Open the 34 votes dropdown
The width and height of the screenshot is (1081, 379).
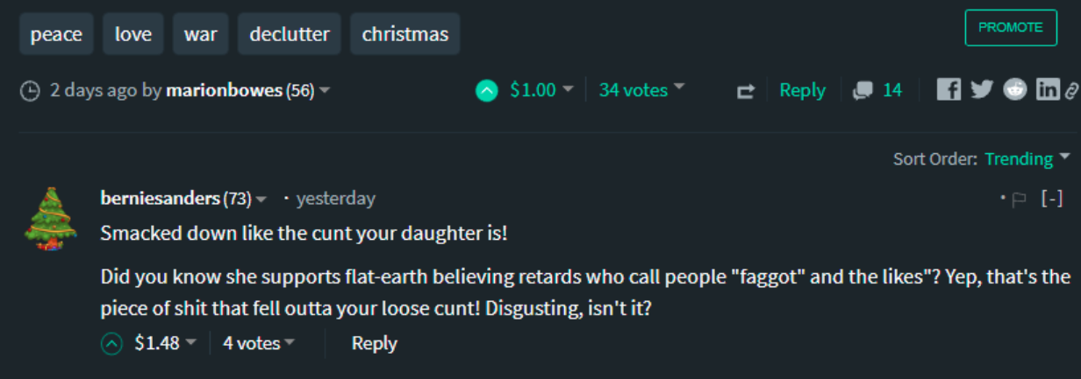pyautogui.click(x=641, y=90)
